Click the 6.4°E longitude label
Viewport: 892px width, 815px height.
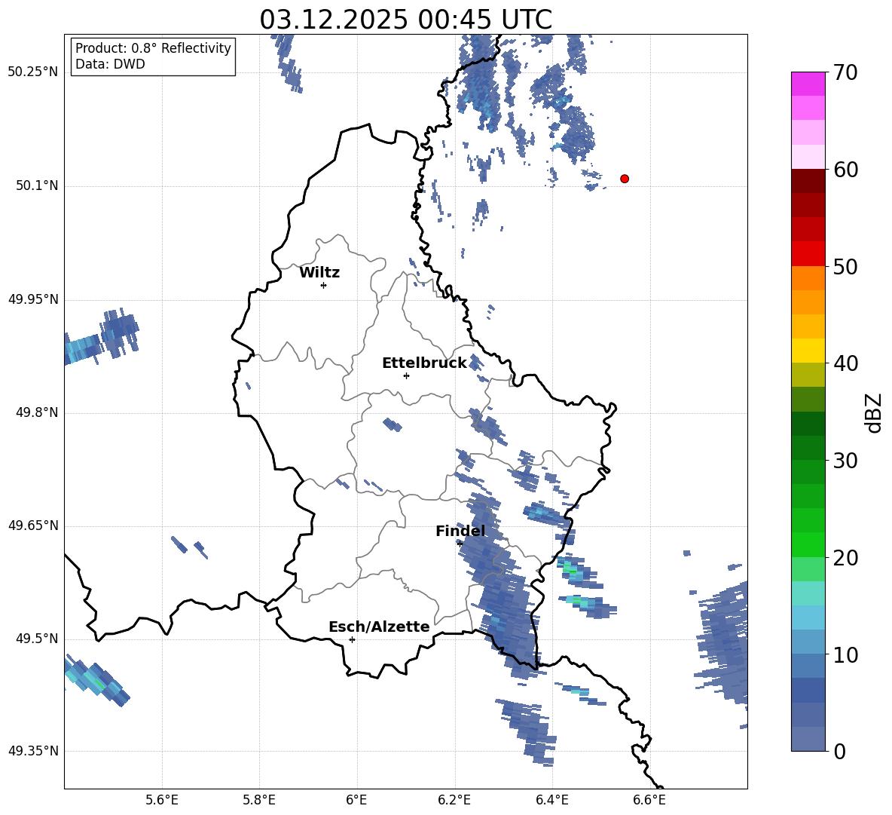(551, 800)
